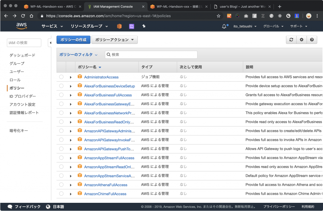Switch to the first WP-ML-Handson-xxx AWS tab
The height and width of the screenshot is (211, 323).
click(53, 7)
